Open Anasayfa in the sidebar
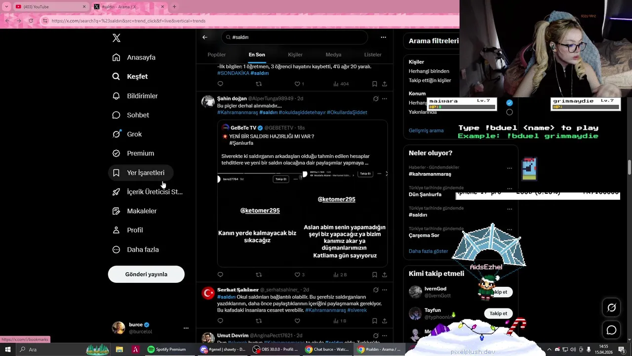This screenshot has width=632, height=356. coord(134,57)
